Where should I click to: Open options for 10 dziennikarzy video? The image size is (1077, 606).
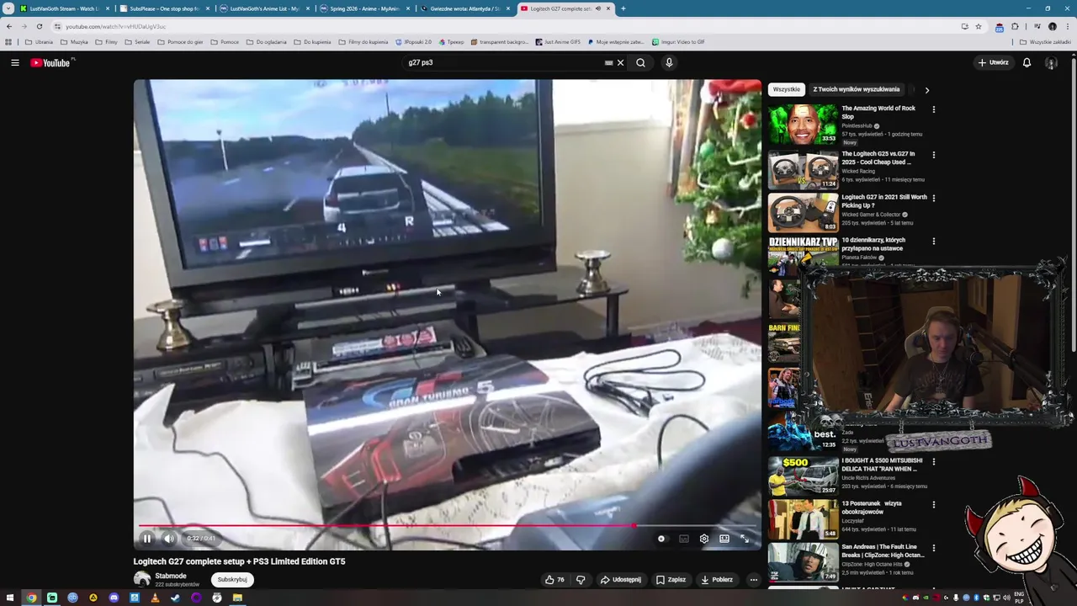[933, 242]
